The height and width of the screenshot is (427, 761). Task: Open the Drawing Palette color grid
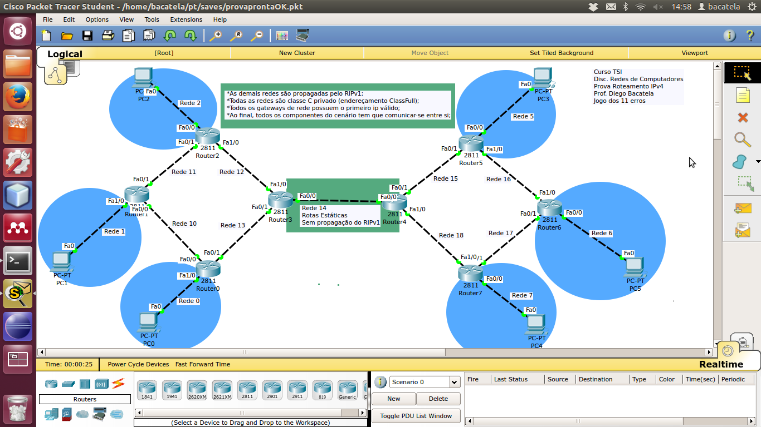click(x=282, y=36)
